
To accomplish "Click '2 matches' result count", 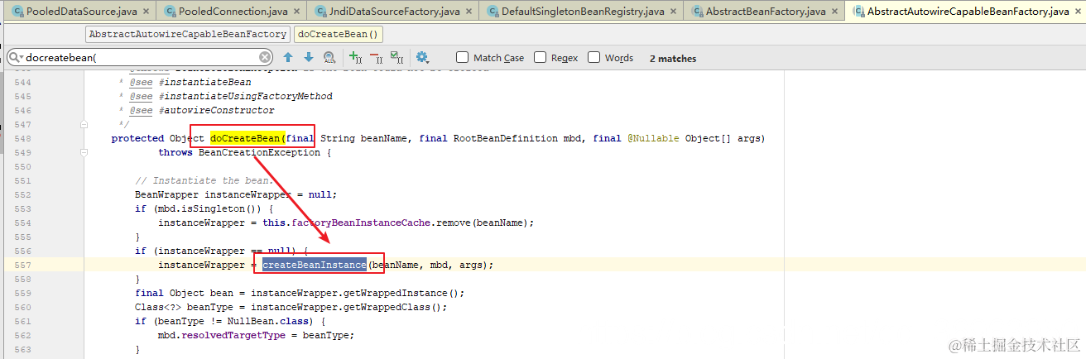I will (673, 58).
